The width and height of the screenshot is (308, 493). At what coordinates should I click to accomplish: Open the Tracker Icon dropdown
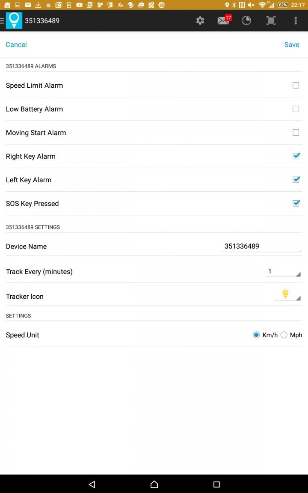287,295
